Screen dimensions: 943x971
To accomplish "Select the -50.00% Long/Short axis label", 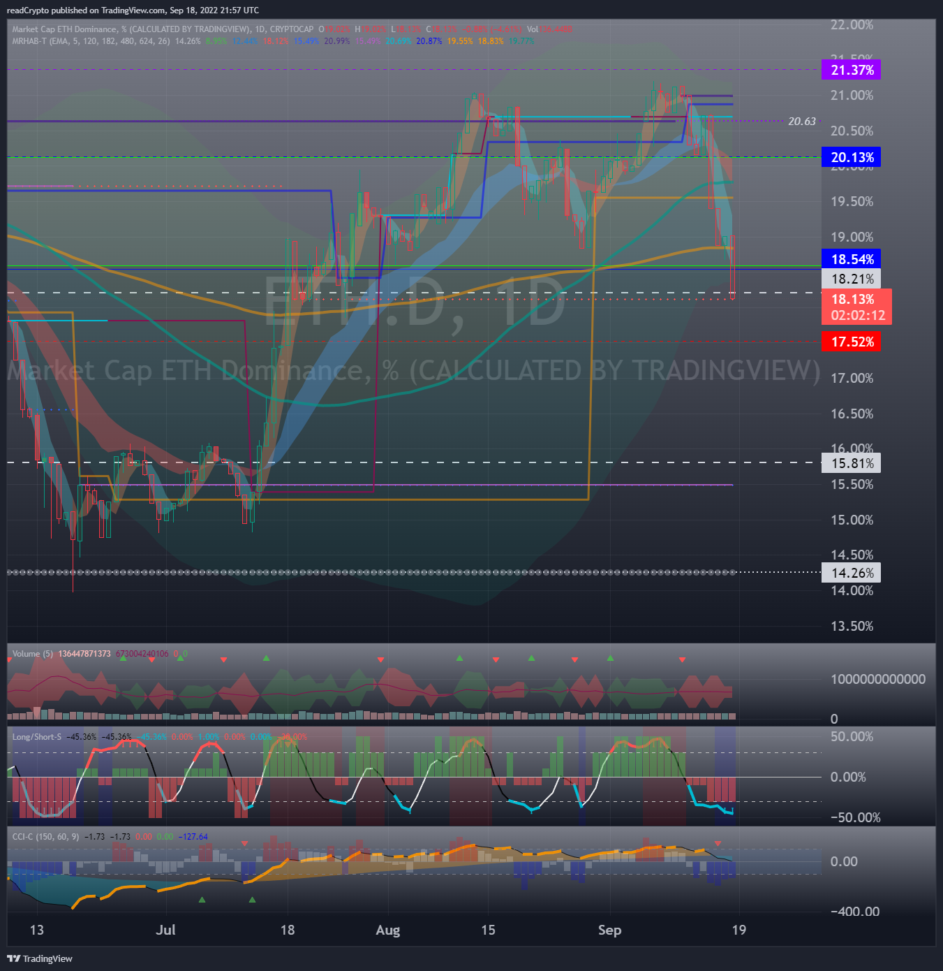I will click(855, 818).
